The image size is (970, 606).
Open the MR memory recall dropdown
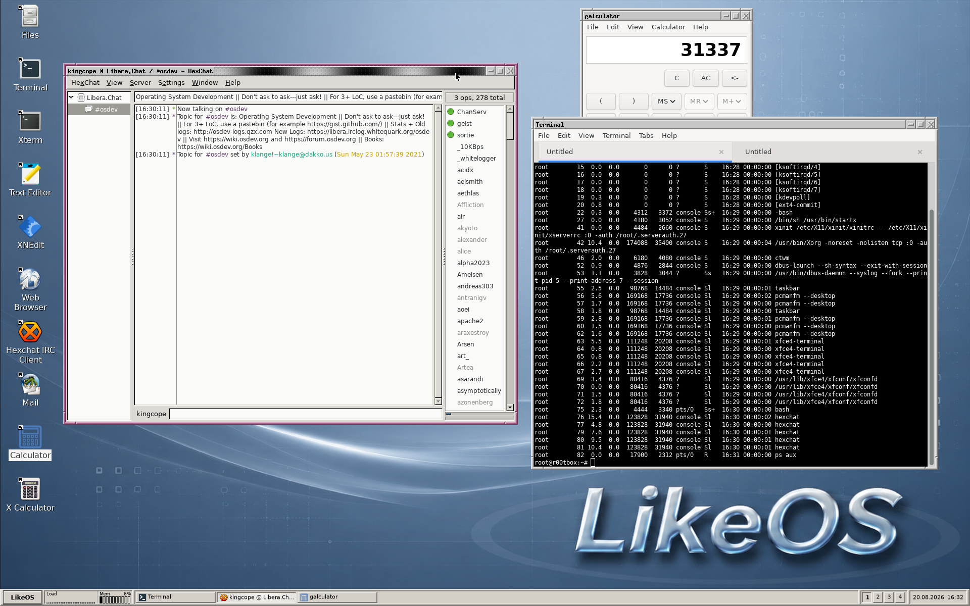[699, 102]
